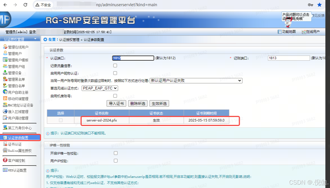The image size is (330, 188).
Task: Open the saved password key icon
Action: 310,5
